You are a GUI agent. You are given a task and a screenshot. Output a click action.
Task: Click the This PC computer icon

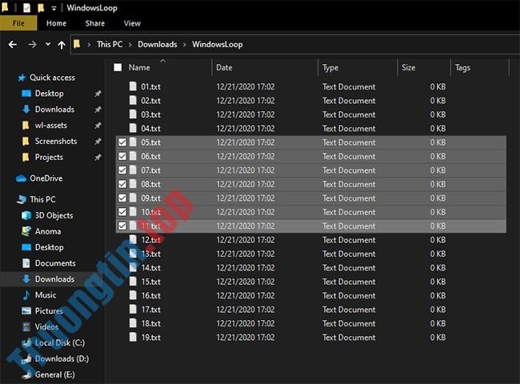[x=22, y=199]
